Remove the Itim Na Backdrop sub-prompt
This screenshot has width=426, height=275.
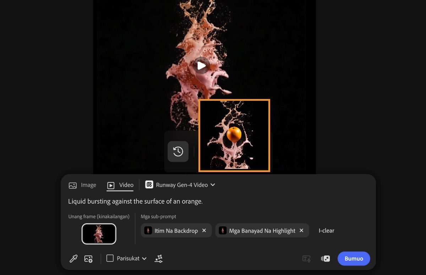point(204,230)
